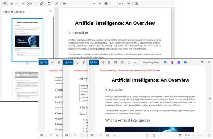Click the Page view icon in PDF toolbar
The image size is (213, 139).
pos(136,4)
